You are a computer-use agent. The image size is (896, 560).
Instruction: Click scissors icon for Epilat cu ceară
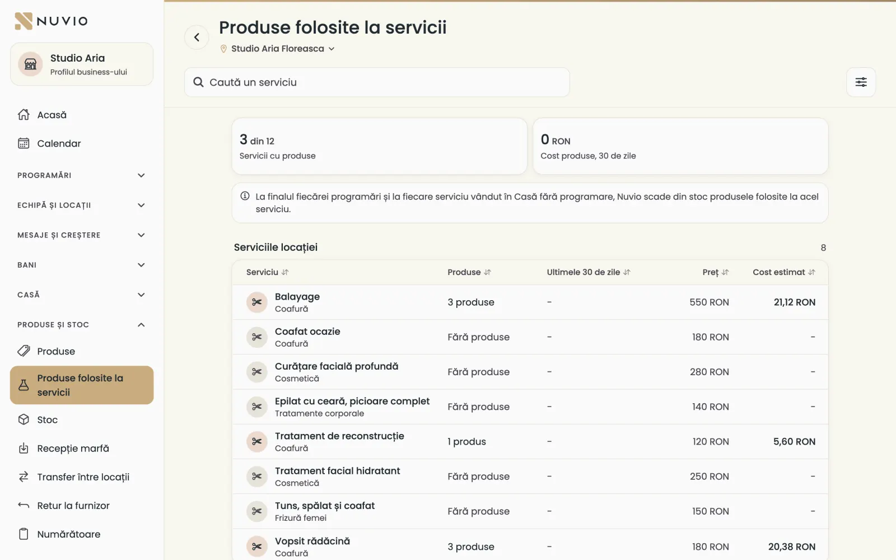click(x=257, y=407)
